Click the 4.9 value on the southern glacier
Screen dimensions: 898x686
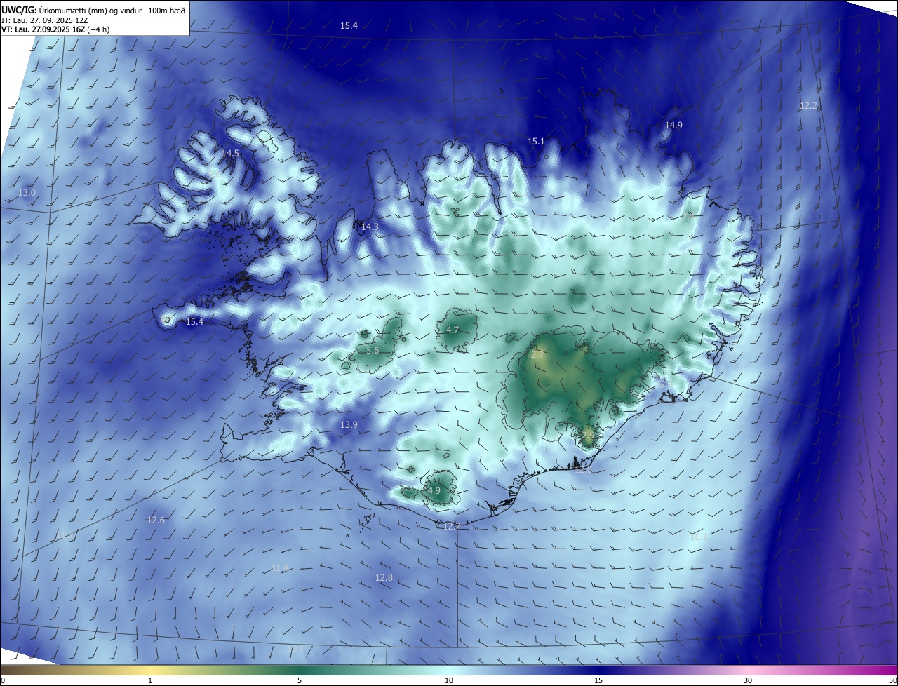click(x=434, y=491)
